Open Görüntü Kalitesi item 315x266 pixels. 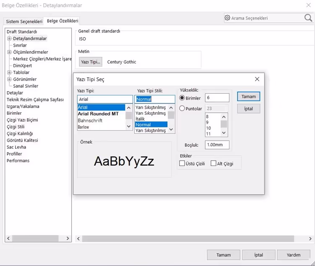point(22,140)
